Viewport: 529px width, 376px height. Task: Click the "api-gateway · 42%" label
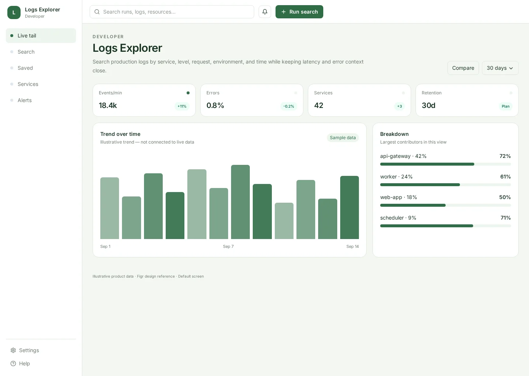point(403,156)
